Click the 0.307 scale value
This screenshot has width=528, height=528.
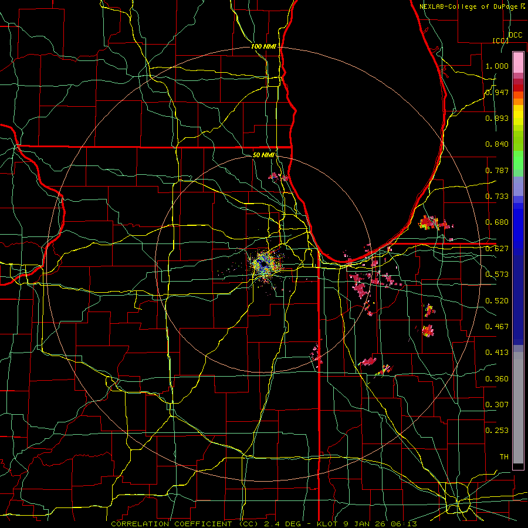pos(497,405)
